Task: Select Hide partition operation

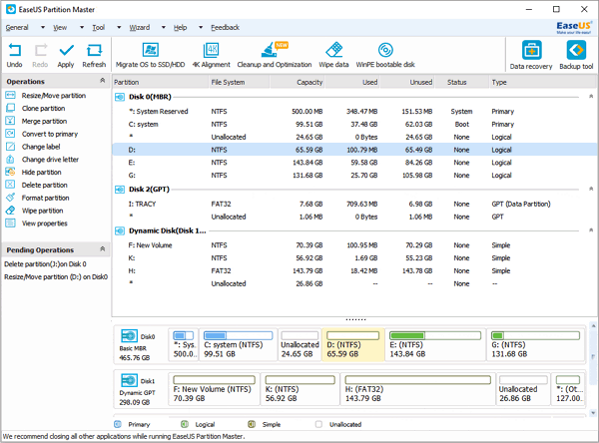Action: [34, 173]
